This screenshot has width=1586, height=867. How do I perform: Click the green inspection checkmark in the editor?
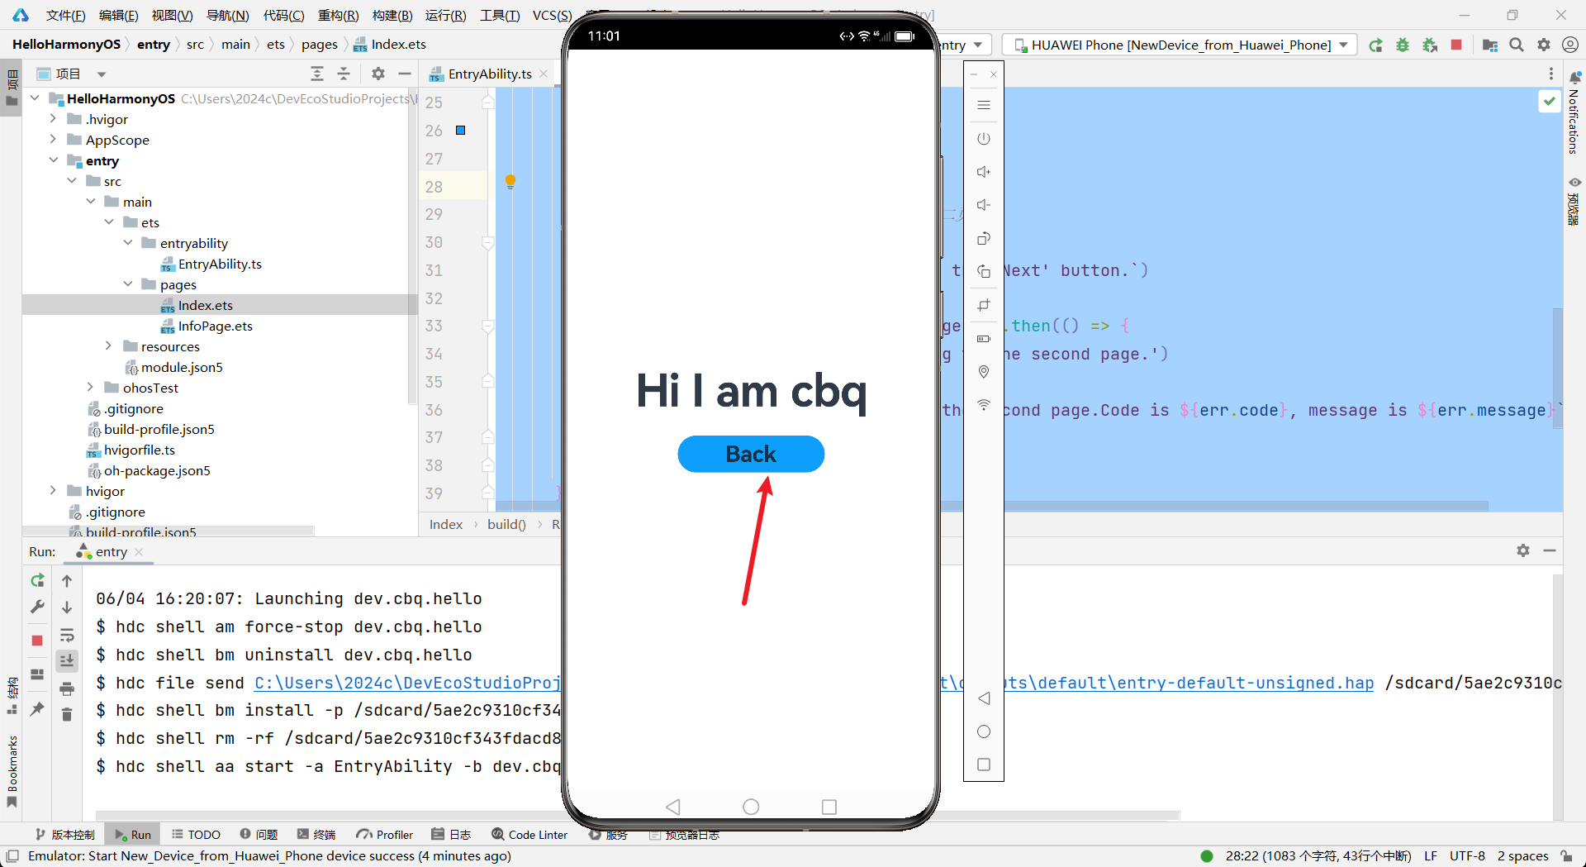click(1549, 101)
